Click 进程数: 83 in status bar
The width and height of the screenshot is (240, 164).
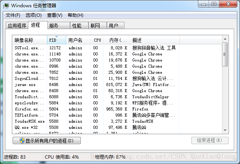[15, 157]
